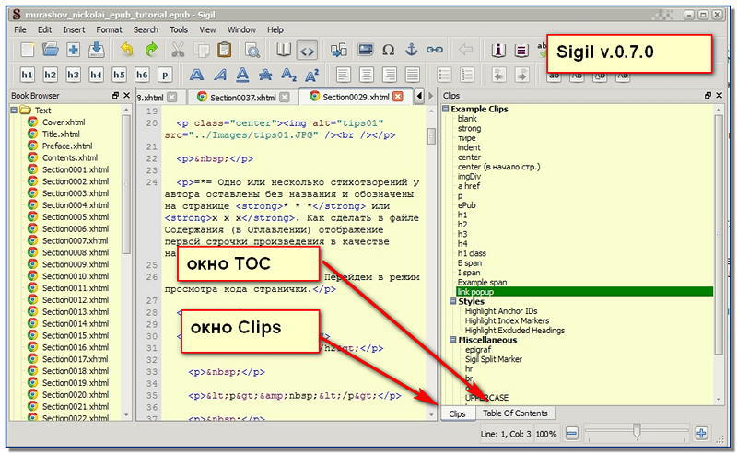Click the Find magnifier icon

point(252,50)
